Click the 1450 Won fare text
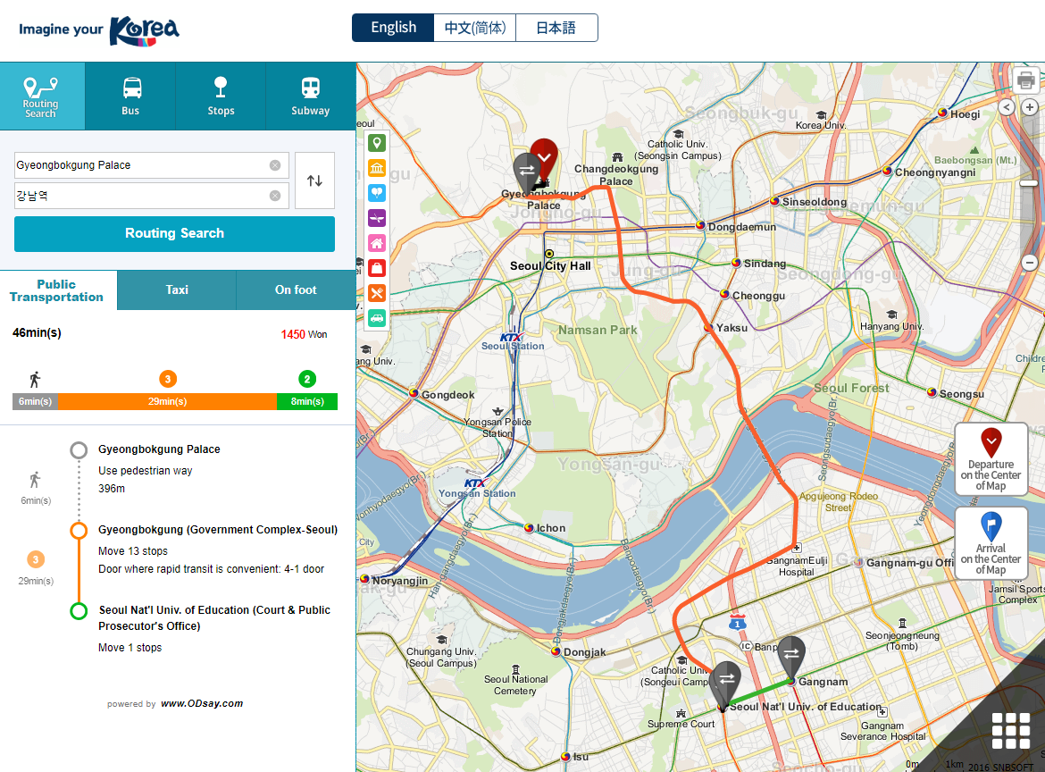Image resolution: width=1045 pixels, height=772 pixels. click(x=304, y=335)
